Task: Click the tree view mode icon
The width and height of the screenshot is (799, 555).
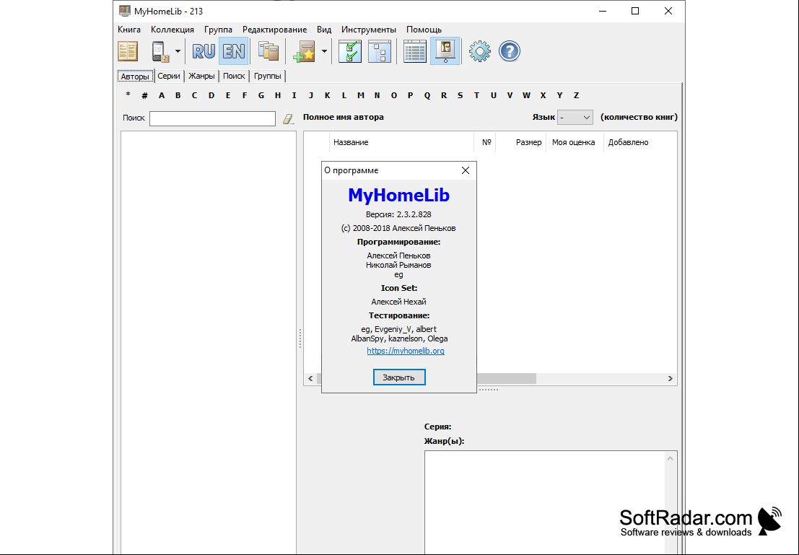Action: 380,51
